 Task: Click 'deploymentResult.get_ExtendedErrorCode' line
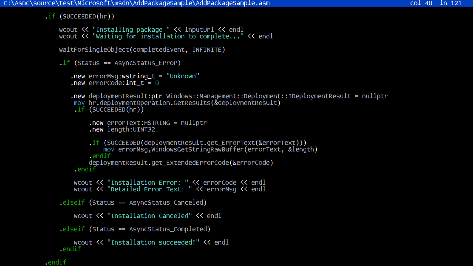pos(181,163)
